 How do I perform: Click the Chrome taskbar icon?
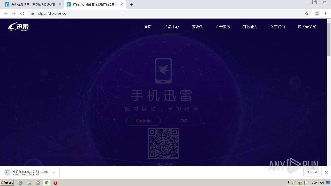click(47, 183)
